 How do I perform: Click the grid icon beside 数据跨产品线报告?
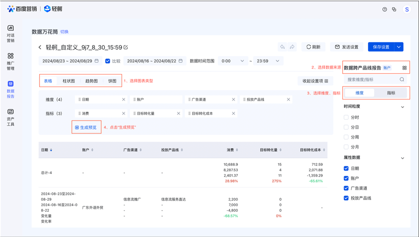tap(404, 68)
